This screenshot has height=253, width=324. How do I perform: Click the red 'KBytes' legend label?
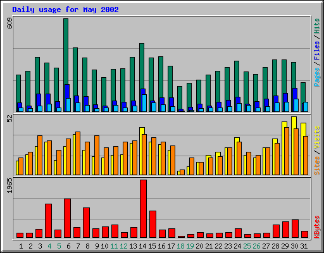pyautogui.click(x=317, y=227)
